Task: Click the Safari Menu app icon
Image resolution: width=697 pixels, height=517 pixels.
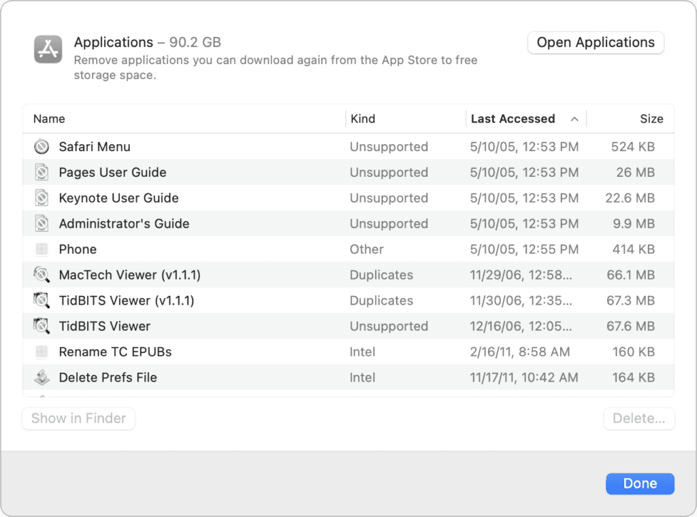Action: (42, 146)
